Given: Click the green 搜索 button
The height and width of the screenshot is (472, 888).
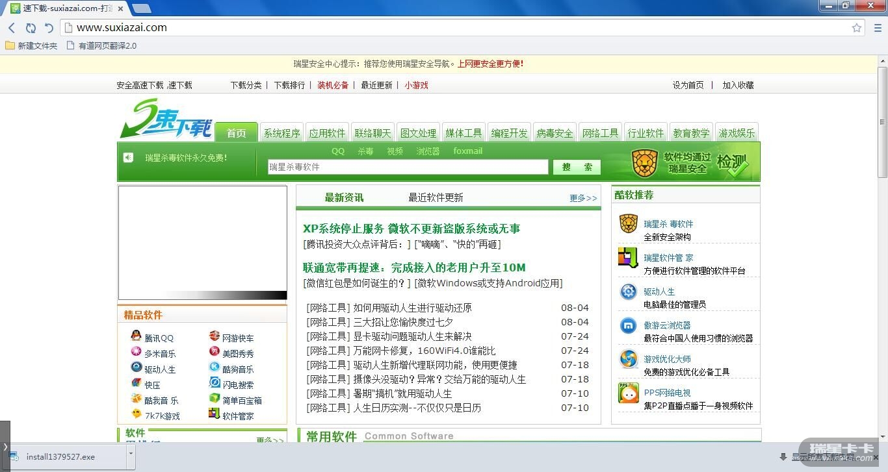Looking at the screenshot, I should tap(577, 167).
